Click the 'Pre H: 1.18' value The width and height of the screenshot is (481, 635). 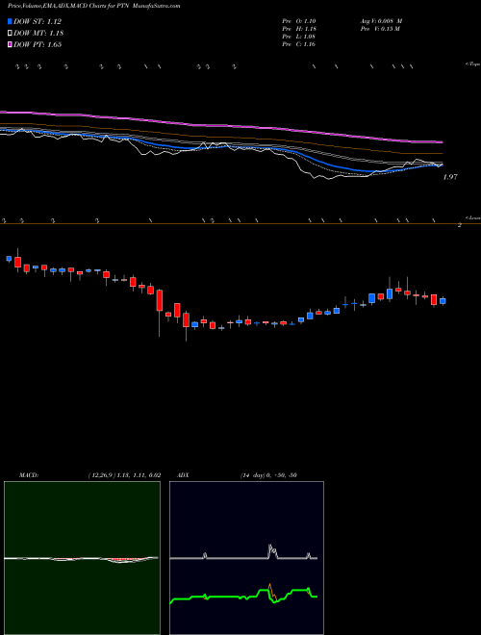click(299, 29)
